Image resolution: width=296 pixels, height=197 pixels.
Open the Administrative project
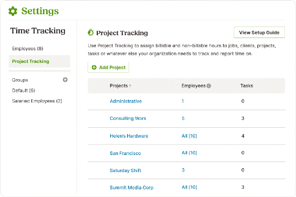pos(126,101)
